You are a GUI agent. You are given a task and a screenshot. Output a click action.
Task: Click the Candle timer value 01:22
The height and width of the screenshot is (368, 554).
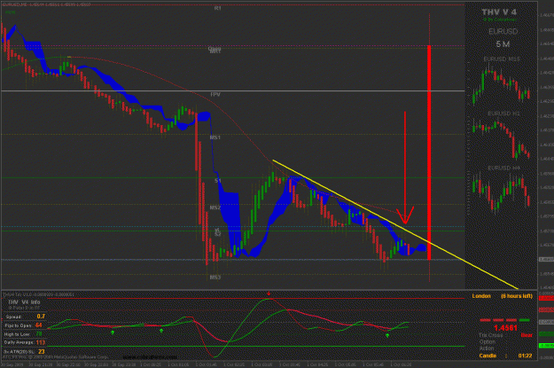pos(525,356)
